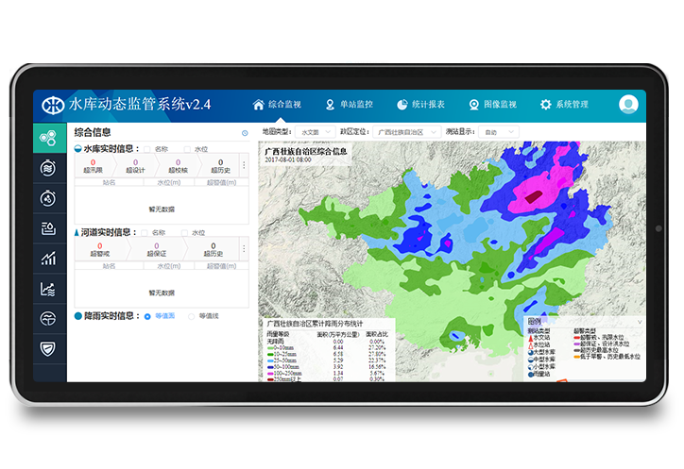Click the water waves circle sidebar icon
Screen dimensions: 684x469
49,168
